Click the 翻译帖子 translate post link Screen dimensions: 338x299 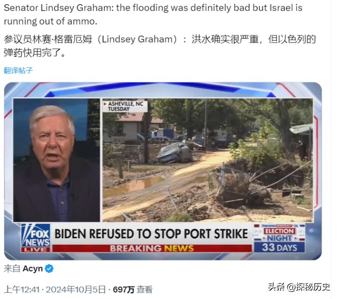[x=18, y=70]
